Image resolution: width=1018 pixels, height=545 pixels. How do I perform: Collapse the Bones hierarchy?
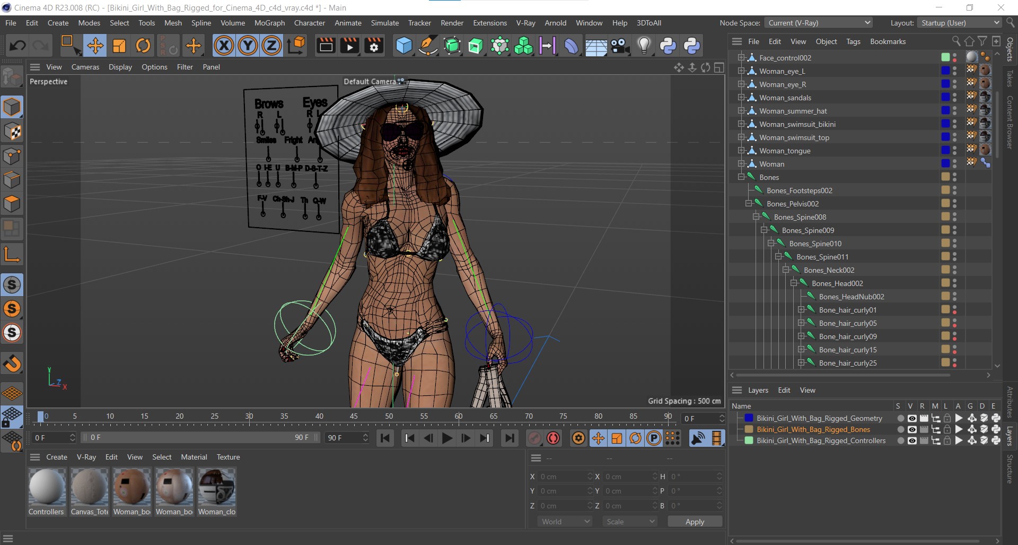(x=741, y=177)
